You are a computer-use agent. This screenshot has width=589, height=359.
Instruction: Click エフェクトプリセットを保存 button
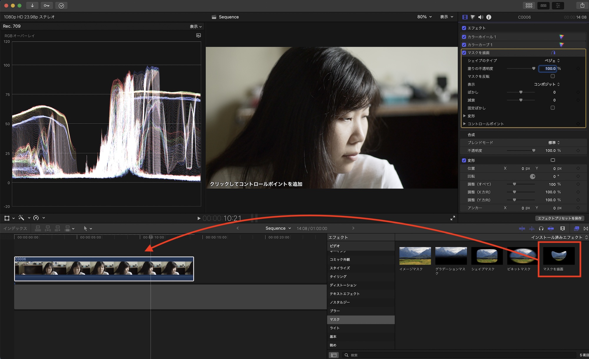pos(560,218)
